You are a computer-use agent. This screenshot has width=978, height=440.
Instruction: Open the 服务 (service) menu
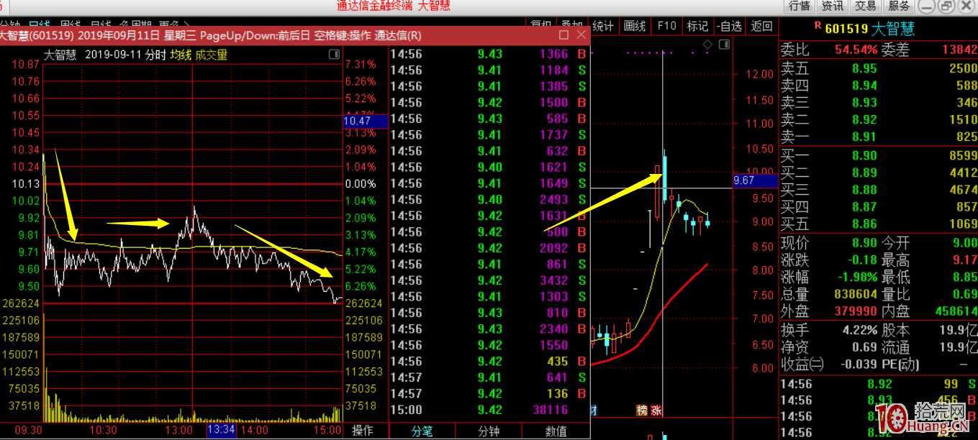click(x=899, y=6)
